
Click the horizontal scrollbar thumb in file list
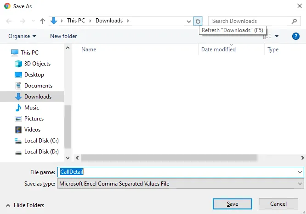(169, 158)
